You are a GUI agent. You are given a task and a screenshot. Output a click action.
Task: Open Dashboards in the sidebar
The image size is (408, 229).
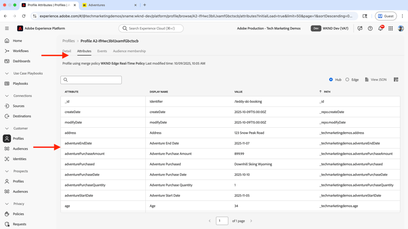point(21,61)
